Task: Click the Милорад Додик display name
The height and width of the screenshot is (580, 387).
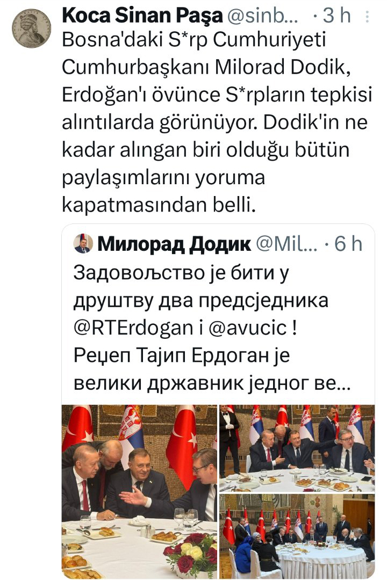Action: [174, 244]
